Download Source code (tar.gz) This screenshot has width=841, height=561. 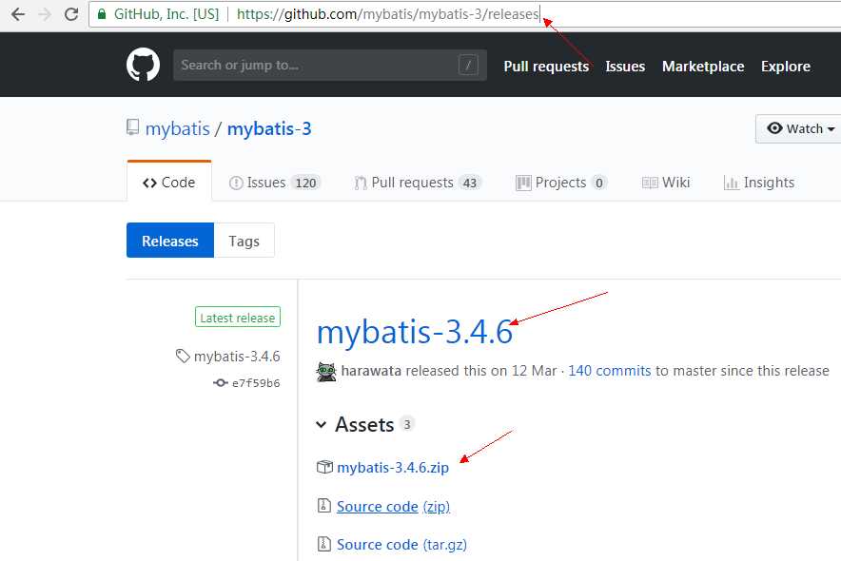[401, 545]
